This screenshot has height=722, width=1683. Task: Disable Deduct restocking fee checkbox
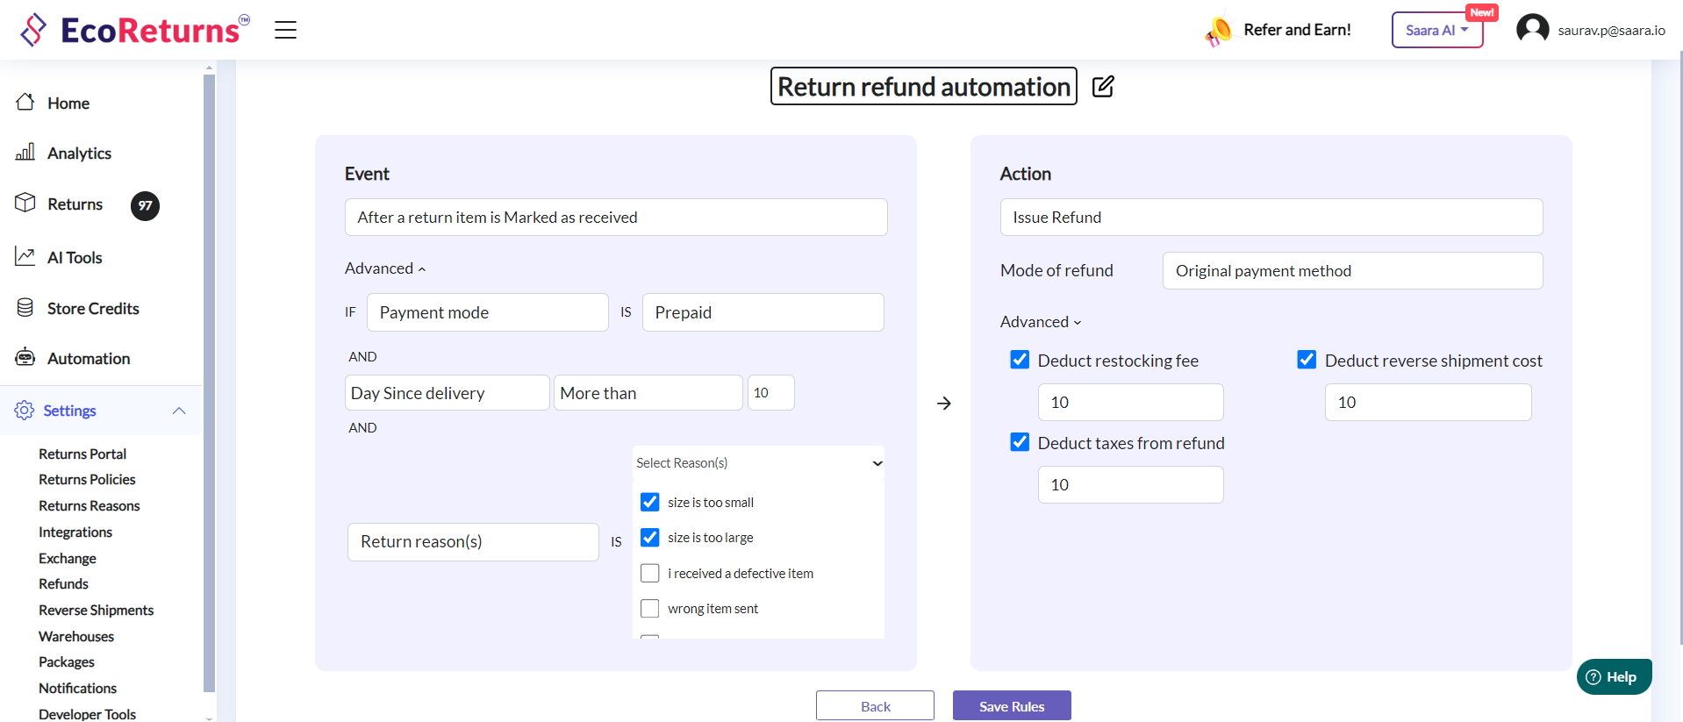[x=1020, y=360]
